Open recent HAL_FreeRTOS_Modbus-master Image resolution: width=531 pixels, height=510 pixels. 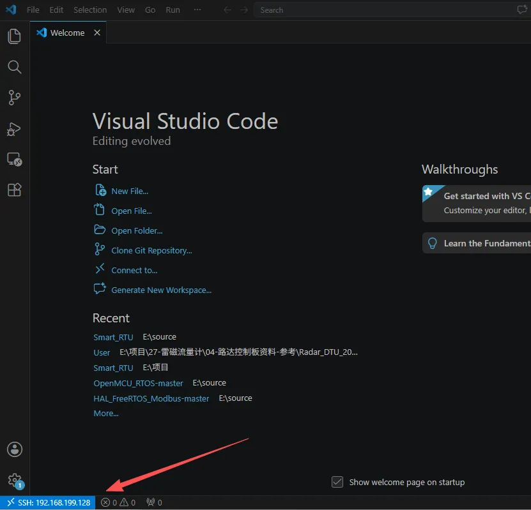(151, 398)
